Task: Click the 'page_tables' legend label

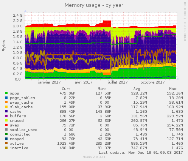Action: pos(22,98)
